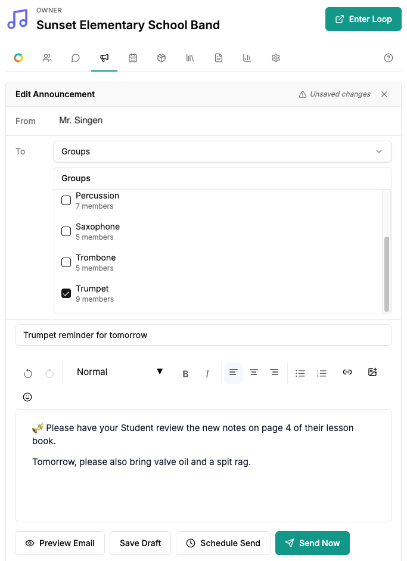The image size is (407, 561).
Task: Open the Normal text style dropdown
Action: [x=120, y=372]
